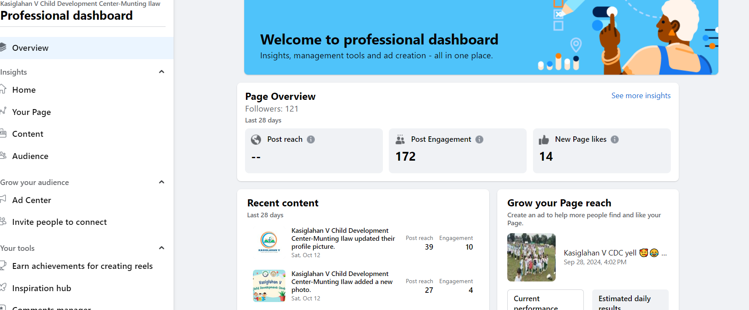Open the CDC yell group photo thumbnail
The image size is (749, 310).
[531, 257]
